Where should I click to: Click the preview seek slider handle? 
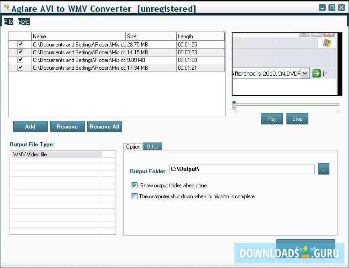[234, 105]
